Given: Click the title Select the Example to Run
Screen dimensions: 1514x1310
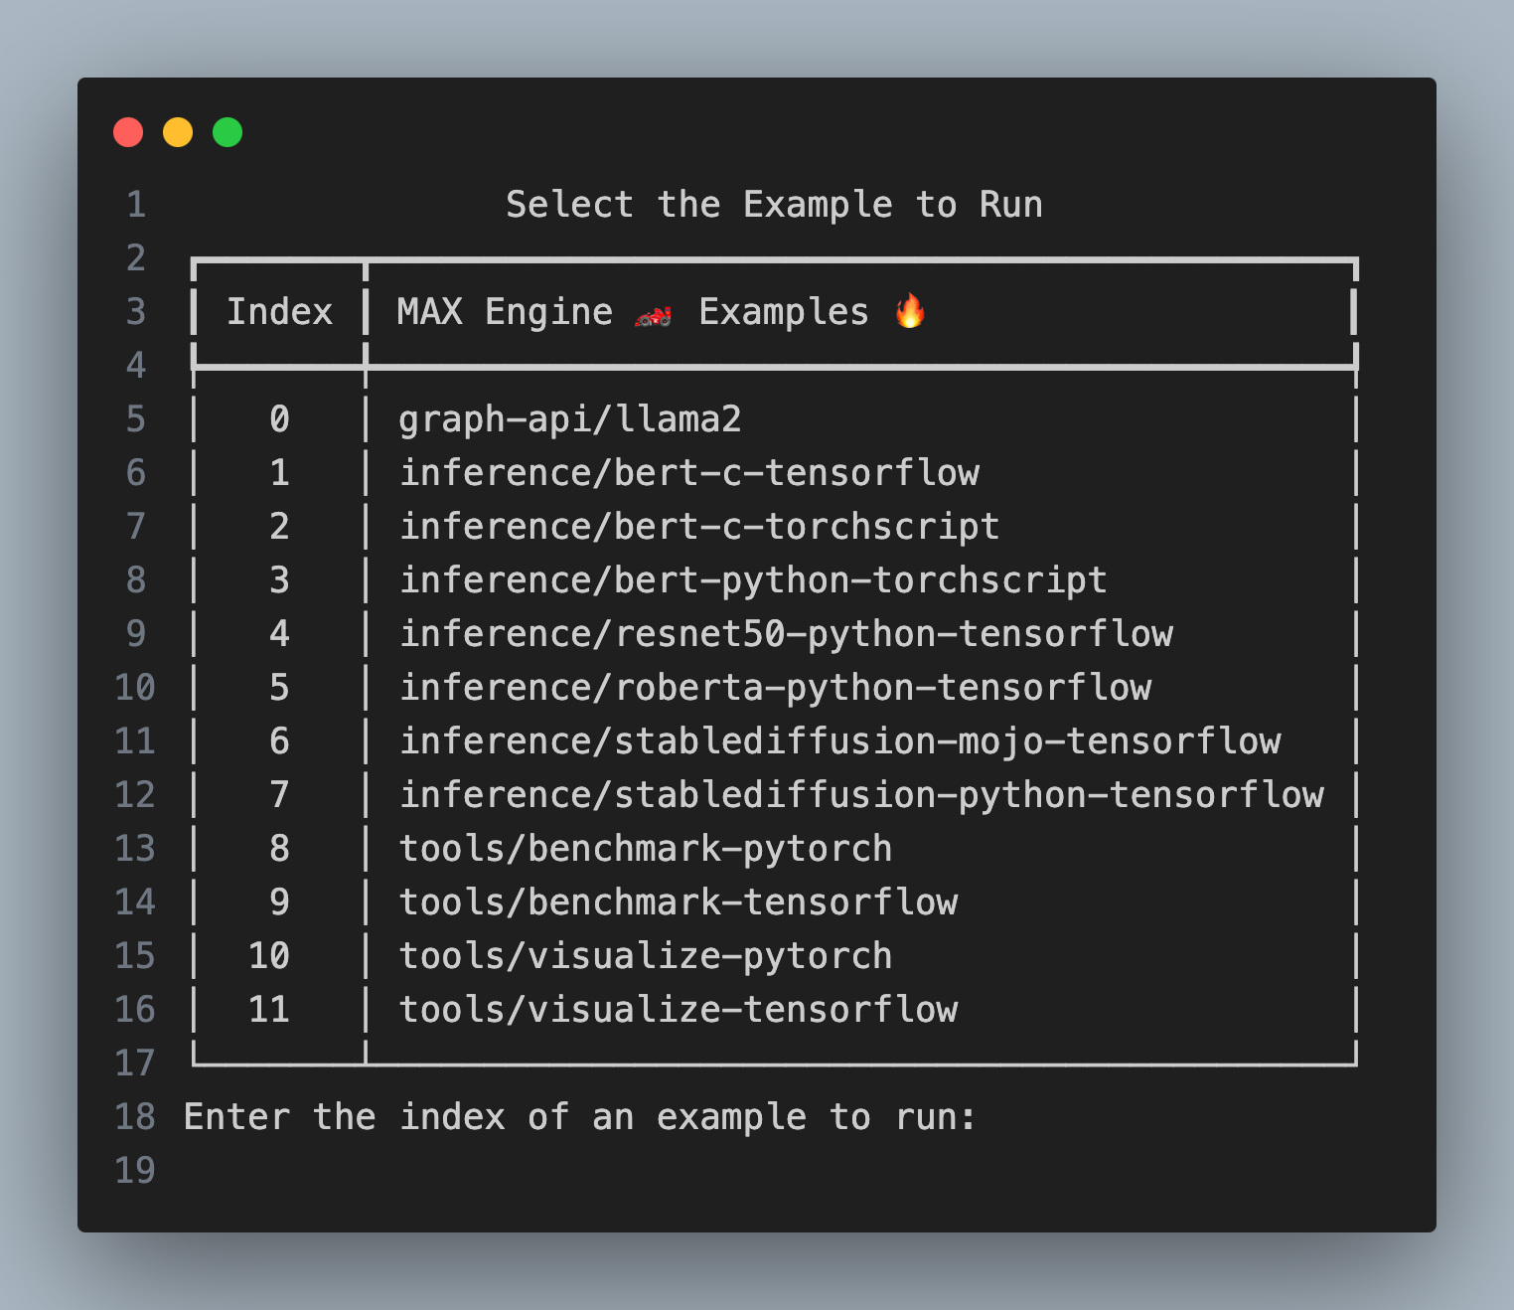Looking at the screenshot, I should point(774,204).
